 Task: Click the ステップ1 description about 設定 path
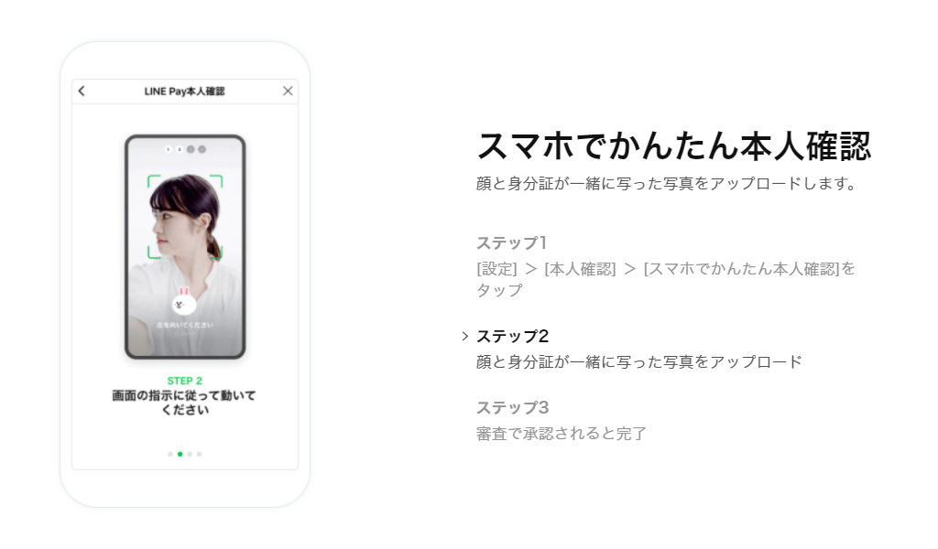tap(666, 279)
